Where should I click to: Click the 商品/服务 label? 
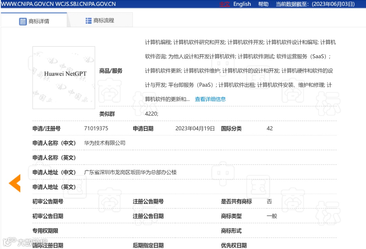(110, 71)
